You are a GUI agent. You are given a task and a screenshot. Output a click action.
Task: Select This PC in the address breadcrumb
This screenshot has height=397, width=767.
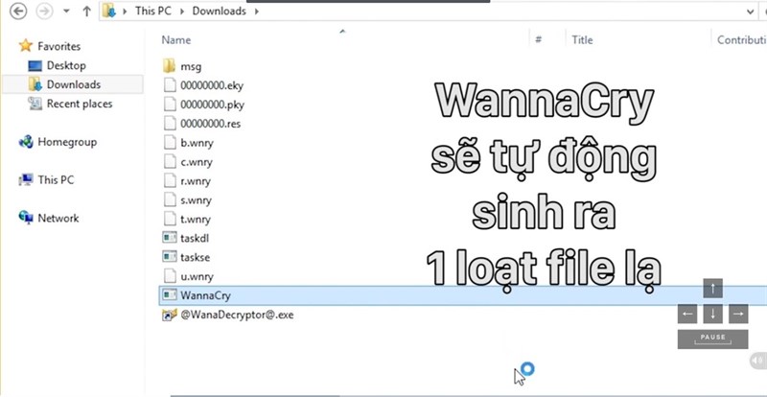click(153, 11)
